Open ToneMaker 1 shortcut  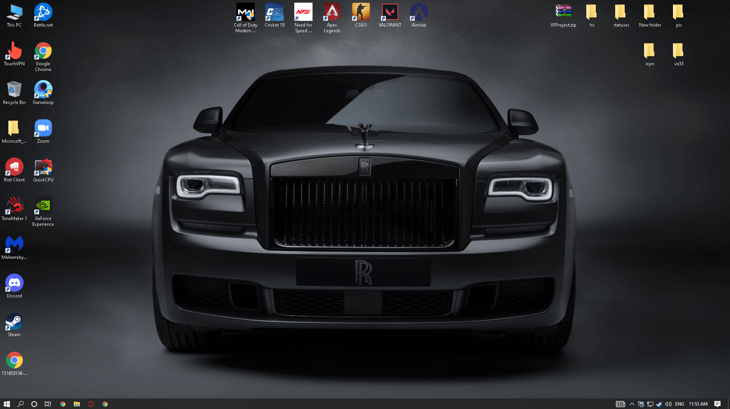click(14, 209)
